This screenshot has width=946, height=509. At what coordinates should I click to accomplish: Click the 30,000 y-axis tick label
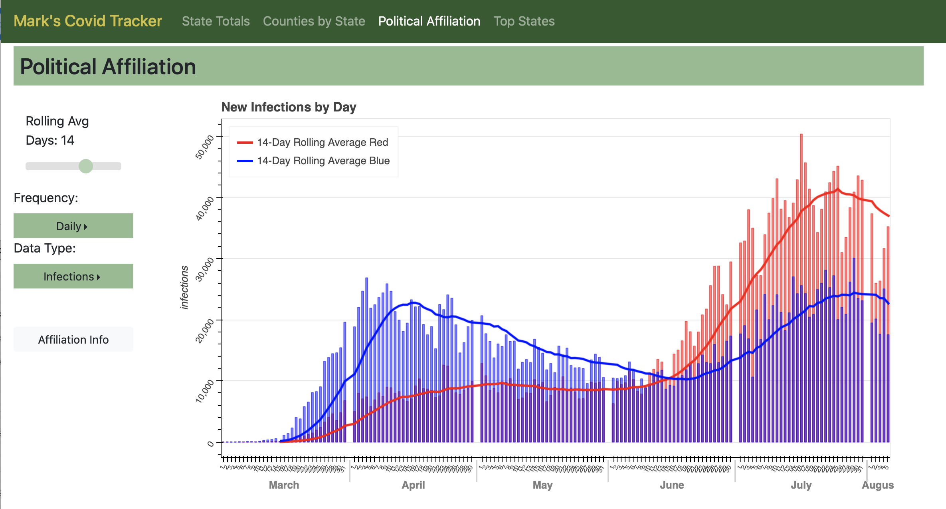tap(205, 269)
